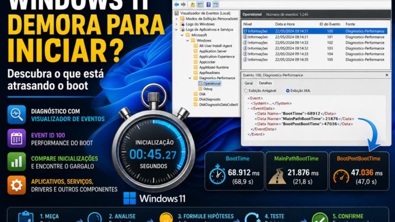Click the green up-one-level folder toolbar icon

pyautogui.click(x=192, y=5)
